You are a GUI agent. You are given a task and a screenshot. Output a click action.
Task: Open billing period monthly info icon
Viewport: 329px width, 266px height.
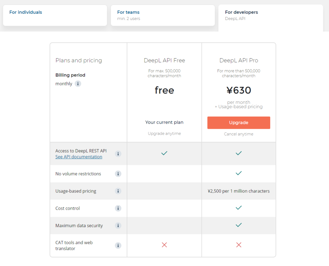coord(78,84)
